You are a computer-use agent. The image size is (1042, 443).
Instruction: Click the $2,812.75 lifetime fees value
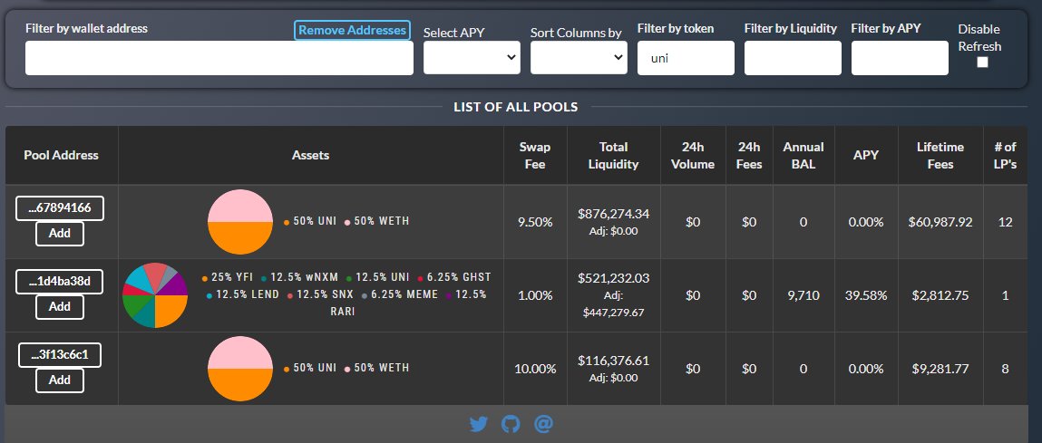click(940, 295)
